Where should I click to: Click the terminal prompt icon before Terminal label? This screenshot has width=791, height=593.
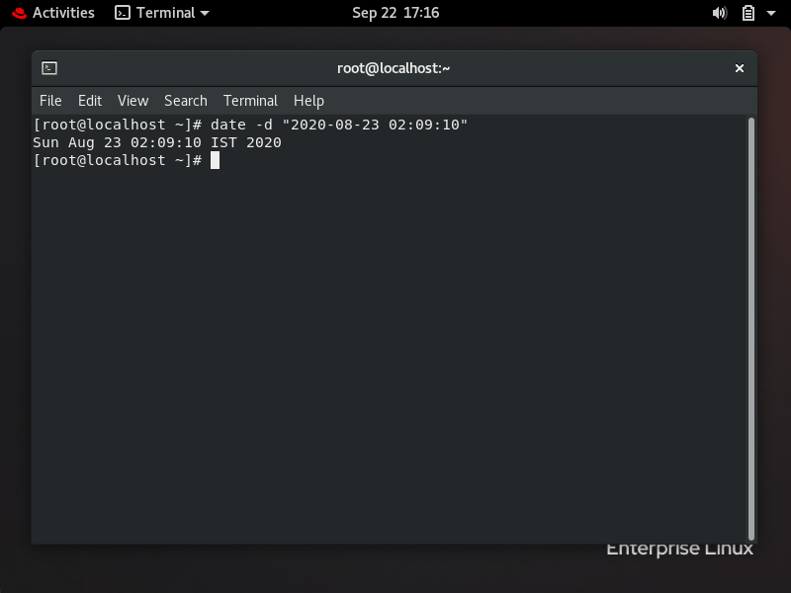[x=124, y=13]
